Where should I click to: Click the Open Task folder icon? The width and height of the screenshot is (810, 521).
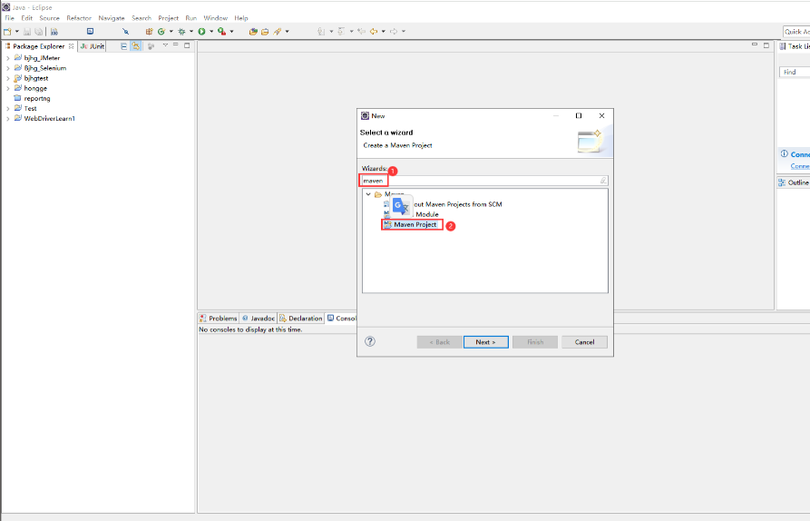(x=265, y=32)
